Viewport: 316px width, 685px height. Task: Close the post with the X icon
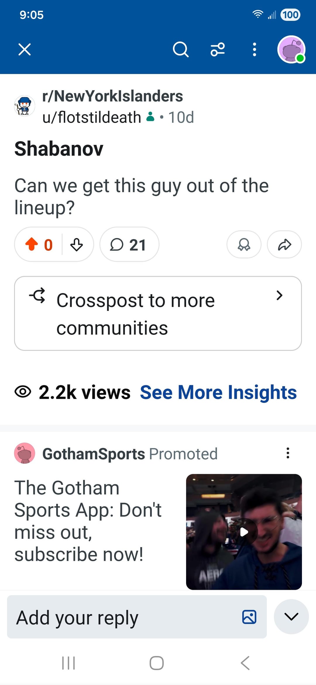[25, 49]
